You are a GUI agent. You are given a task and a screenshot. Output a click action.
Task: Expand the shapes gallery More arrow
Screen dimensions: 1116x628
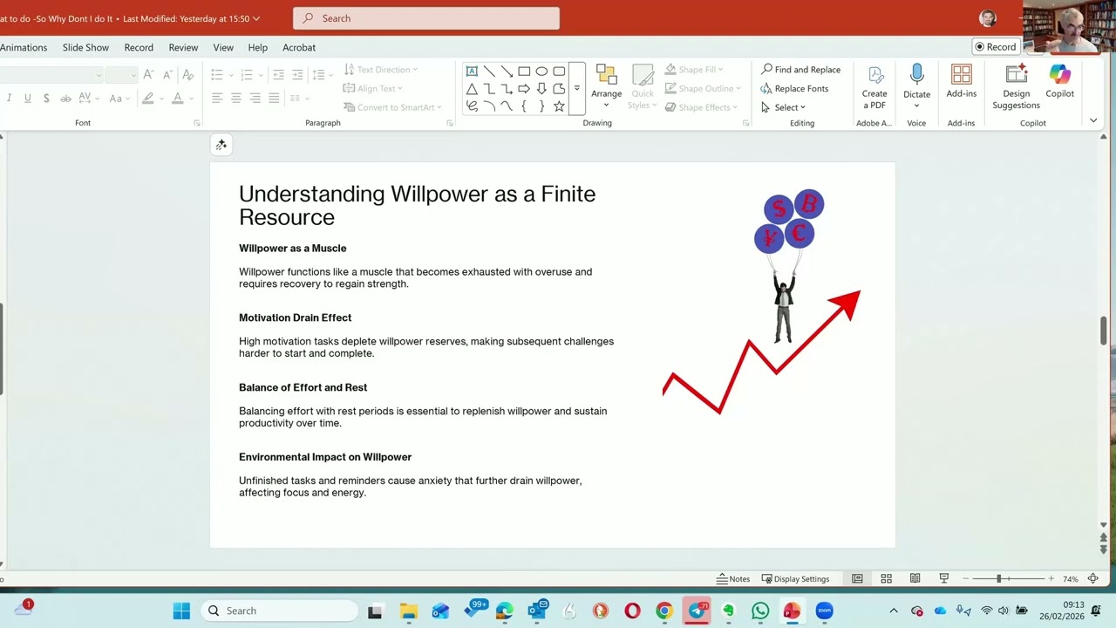click(576, 89)
